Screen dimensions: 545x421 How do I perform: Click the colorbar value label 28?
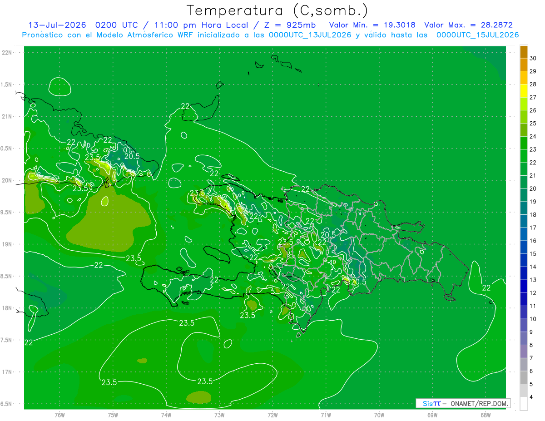533,84
